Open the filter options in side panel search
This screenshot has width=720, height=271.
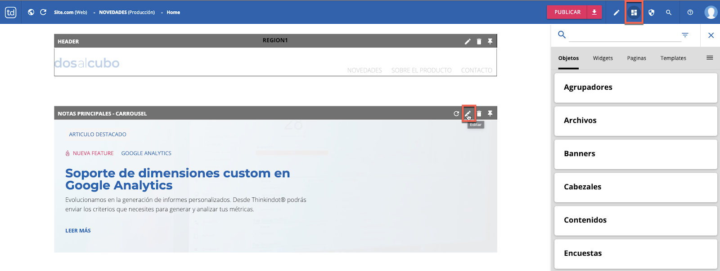point(685,35)
